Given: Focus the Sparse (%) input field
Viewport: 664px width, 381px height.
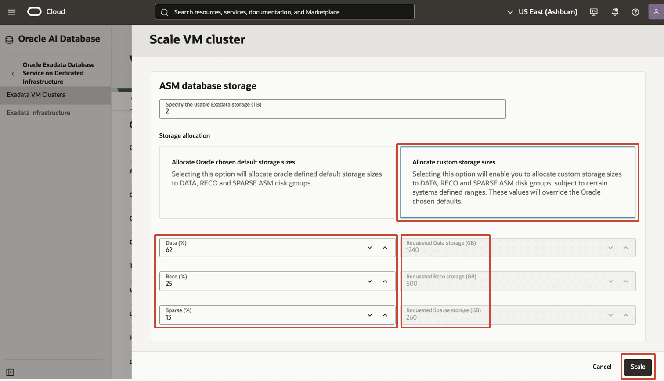Looking at the screenshot, I should (x=277, y=315).
